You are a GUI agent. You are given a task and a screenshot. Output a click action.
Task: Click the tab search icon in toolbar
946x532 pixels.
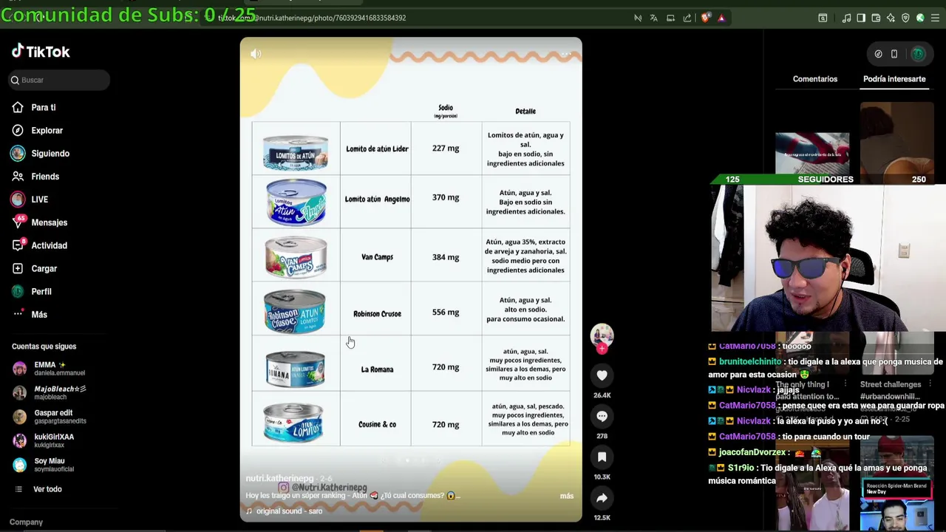pyautogui.click(x=823, y=18)
